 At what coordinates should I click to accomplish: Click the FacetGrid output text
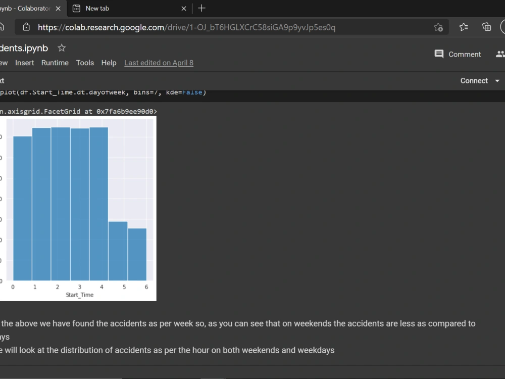pyautogui.click(x=79, y=112)
